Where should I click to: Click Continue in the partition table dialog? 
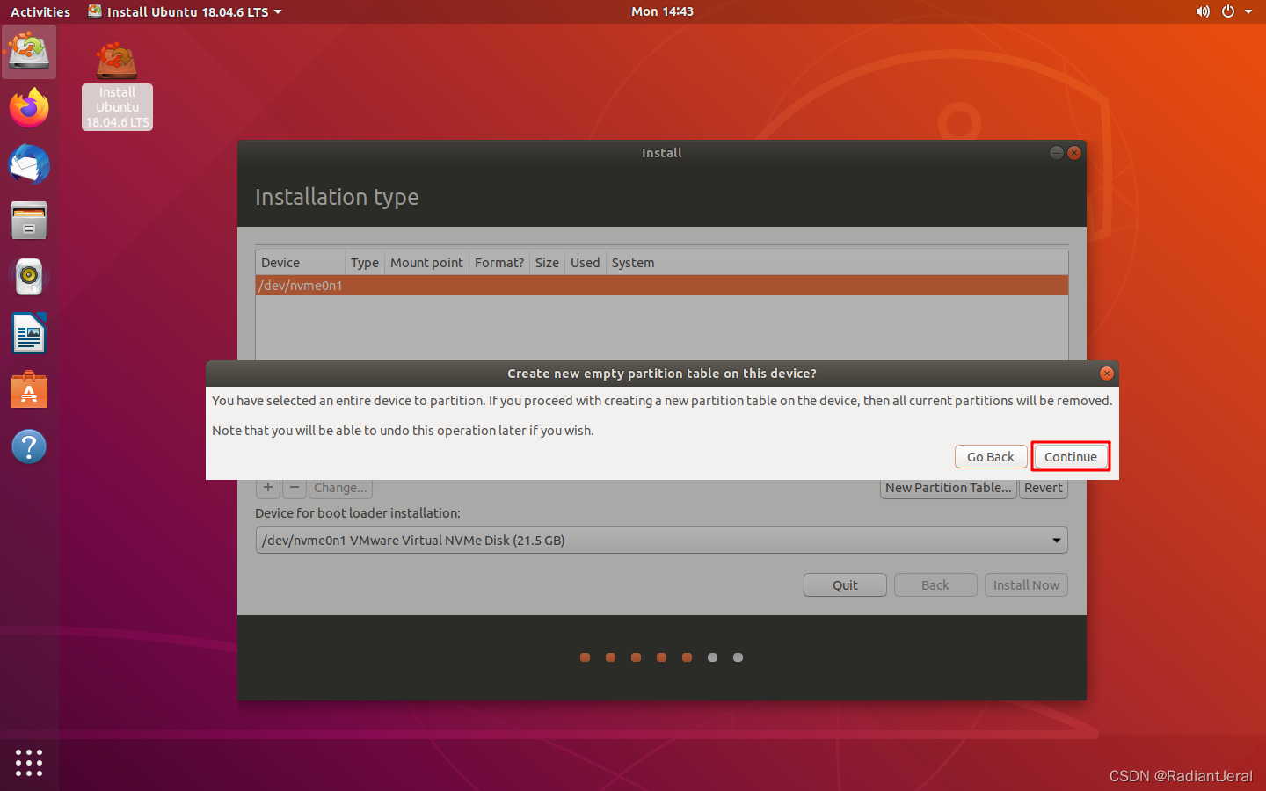coord(1070,457)
